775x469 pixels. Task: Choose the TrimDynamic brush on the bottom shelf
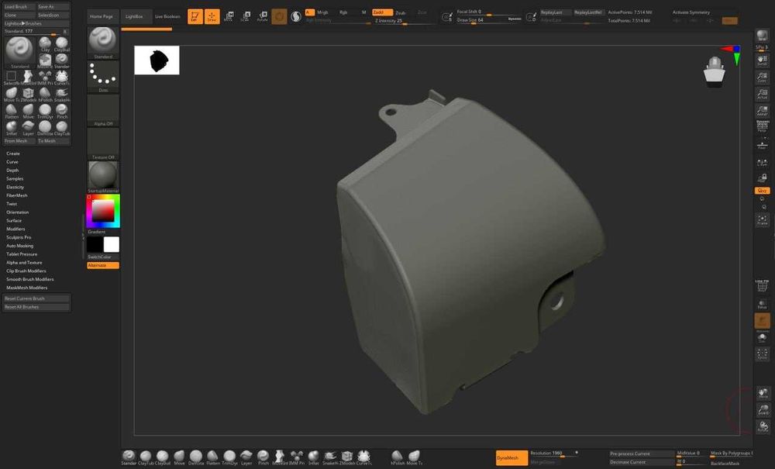coord(229,457)
